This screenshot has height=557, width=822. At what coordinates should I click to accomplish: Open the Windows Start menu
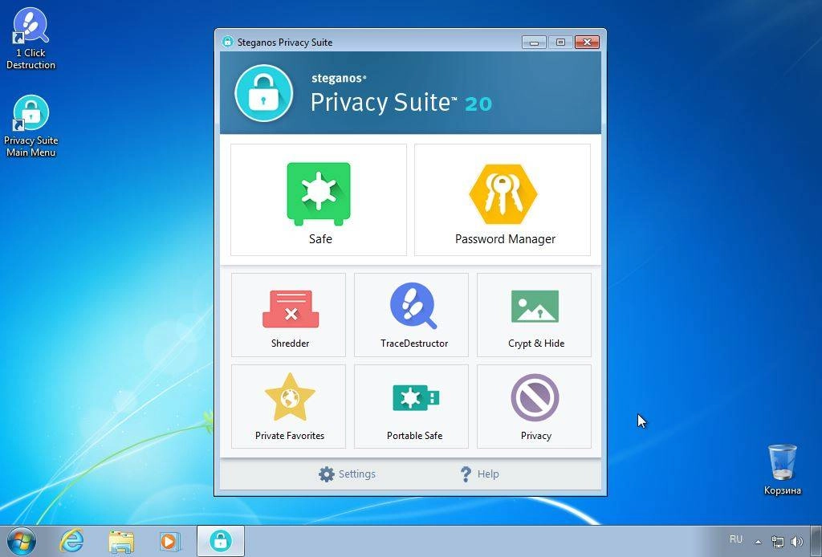(x=22, y=541)
